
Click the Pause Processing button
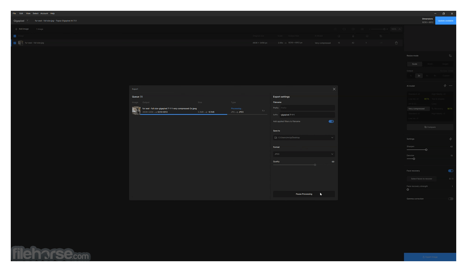point(304,194)
